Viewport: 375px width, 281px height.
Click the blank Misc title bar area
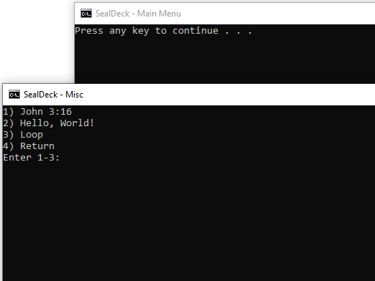pyautogui.click(x=228, y=95)
